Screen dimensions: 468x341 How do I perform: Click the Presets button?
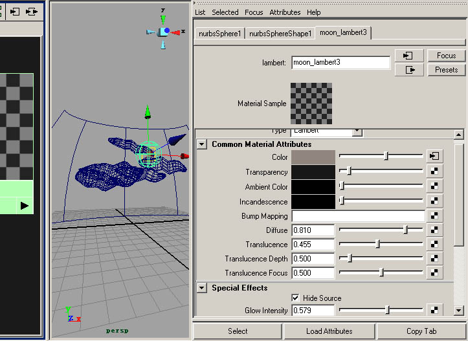(x=446, y=70)
